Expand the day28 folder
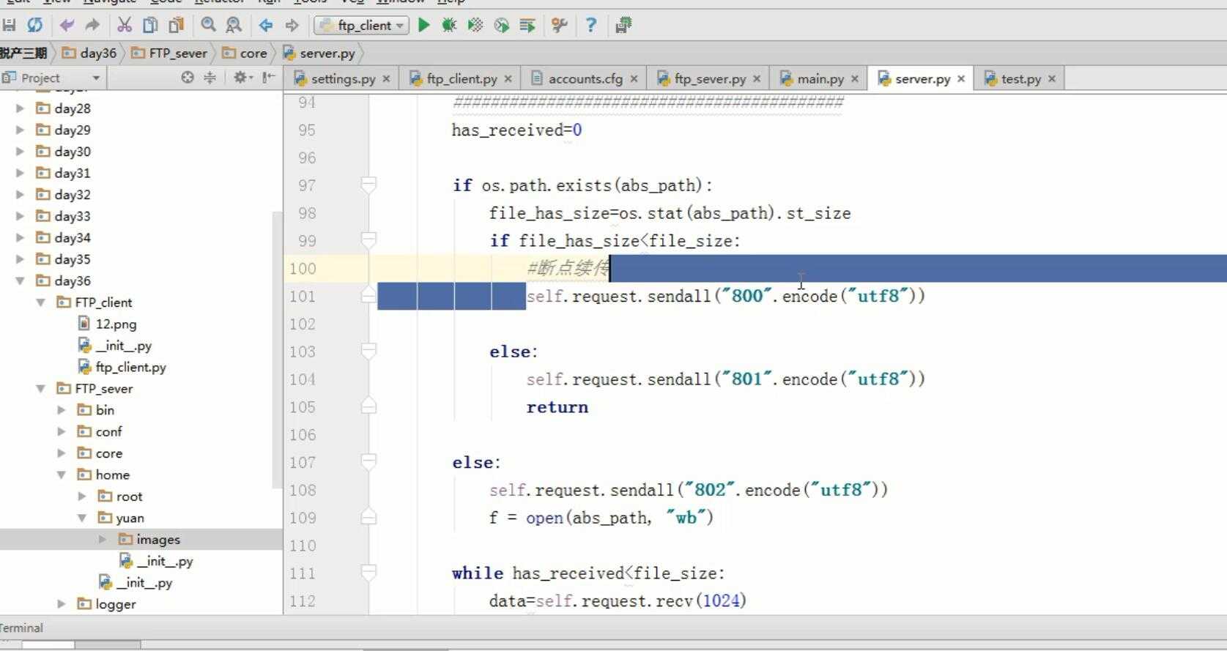The width and height of the screenshot is (1227, 651). pos(20,108)
